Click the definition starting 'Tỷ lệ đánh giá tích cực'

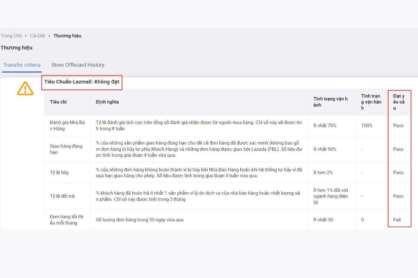(199, 126)
